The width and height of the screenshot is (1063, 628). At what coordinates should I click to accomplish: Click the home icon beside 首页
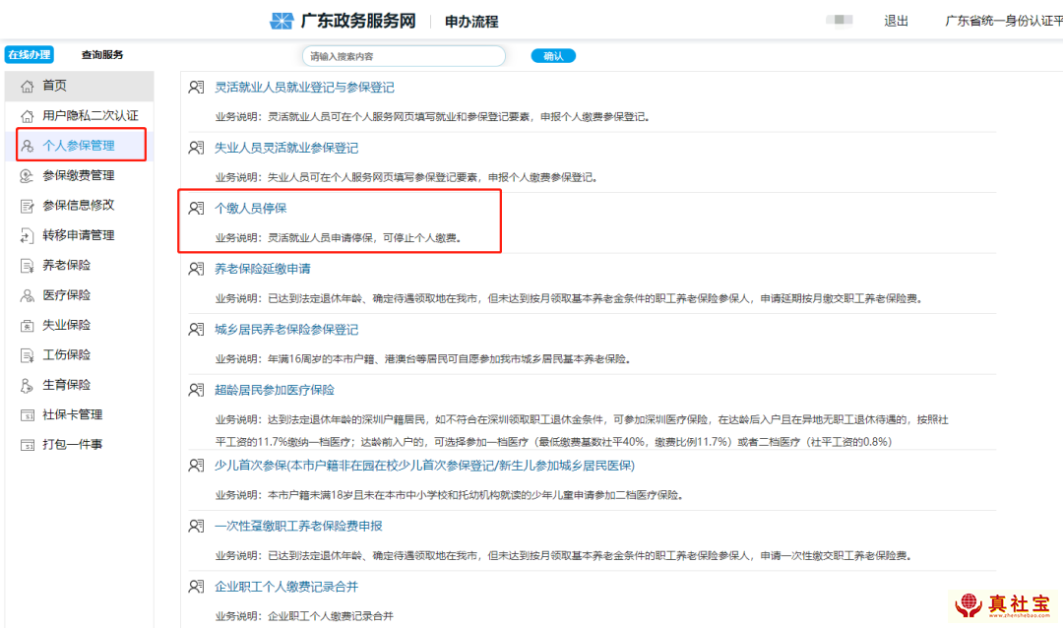pos(28,87)
